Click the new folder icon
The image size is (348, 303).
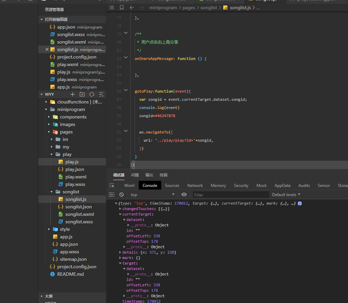(x=82, y=94)
